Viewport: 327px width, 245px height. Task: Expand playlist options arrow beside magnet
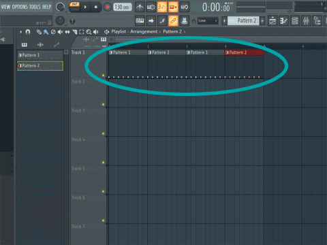tap(21, 32)
